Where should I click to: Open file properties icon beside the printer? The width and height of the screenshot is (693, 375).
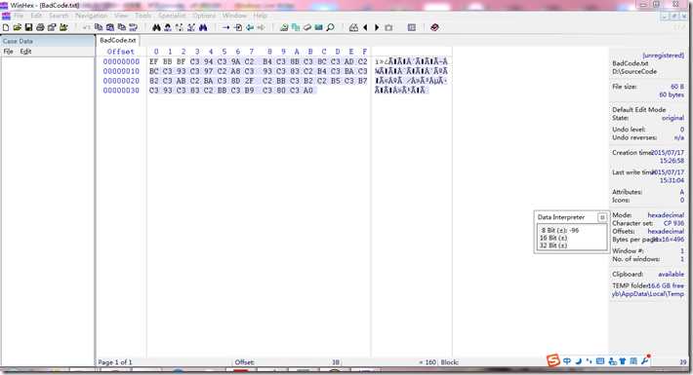[x=52, y=27]
